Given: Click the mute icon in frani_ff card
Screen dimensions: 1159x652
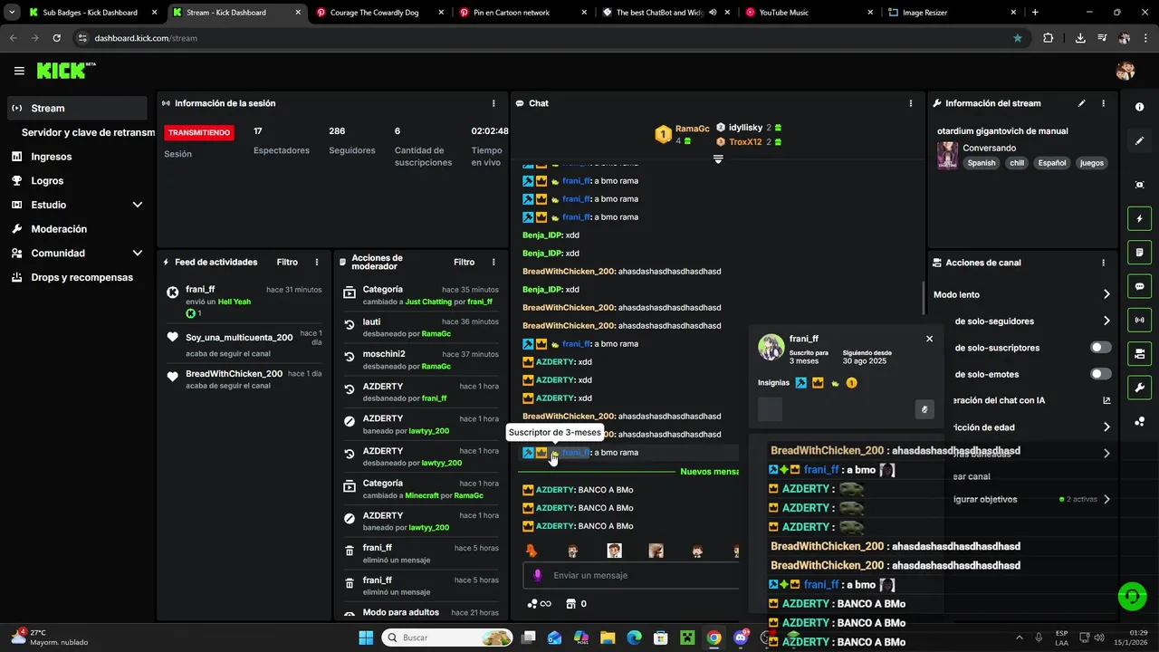Looking at the screenshot, I should tap(924, 409).
